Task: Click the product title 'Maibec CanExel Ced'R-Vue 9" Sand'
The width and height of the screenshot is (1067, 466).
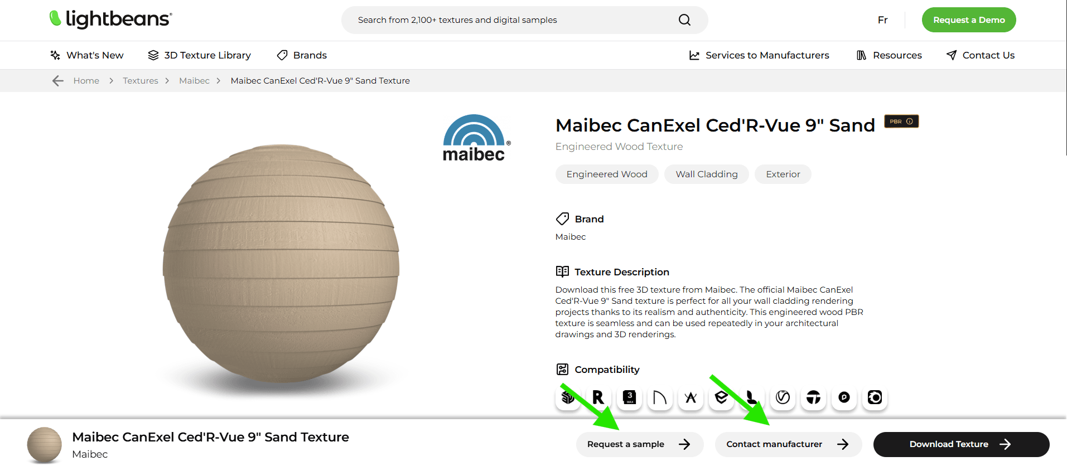Action: click(x=716, y=125)
